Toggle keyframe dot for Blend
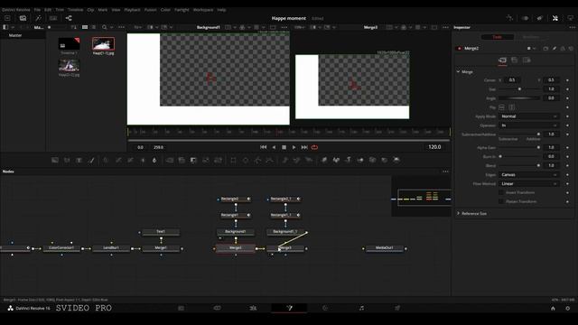The height and width of the screenshot is (325, 578). (x=568, y=165)
